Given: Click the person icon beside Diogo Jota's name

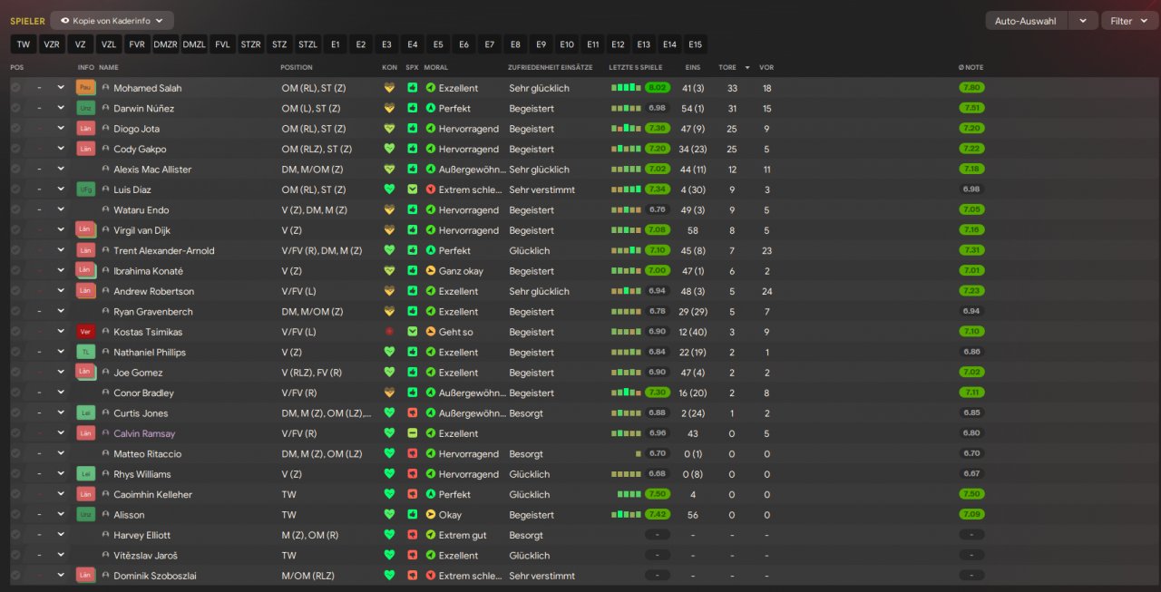Looking at the screenshot, I should click(x=105, y=129).
